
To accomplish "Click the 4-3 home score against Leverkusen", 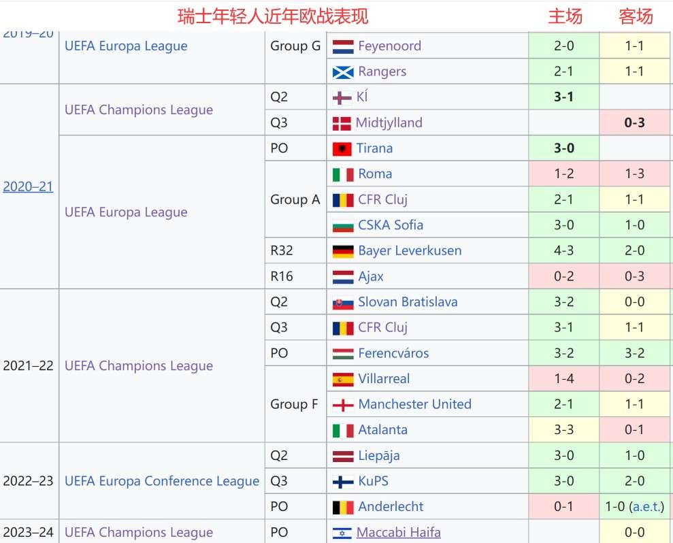I will [x=563, y=250].
